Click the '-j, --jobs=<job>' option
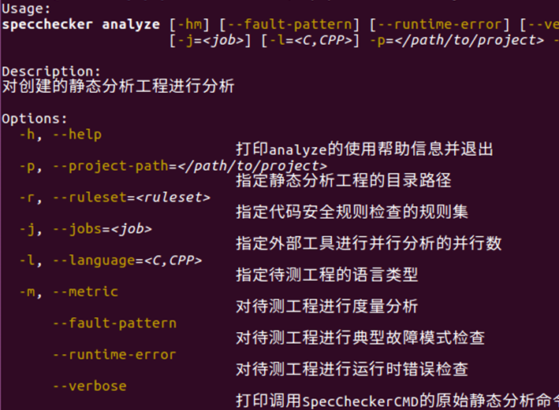The image size is (559, 410). (x=85, y=229)
